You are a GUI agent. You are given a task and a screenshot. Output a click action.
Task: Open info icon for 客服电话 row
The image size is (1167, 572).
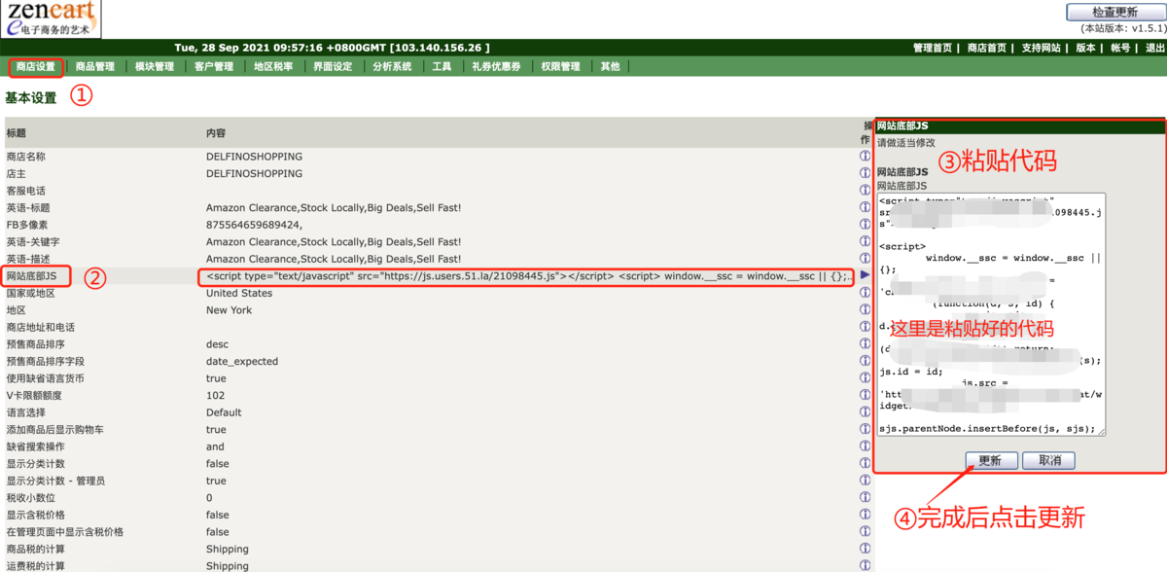pos(865,190)
